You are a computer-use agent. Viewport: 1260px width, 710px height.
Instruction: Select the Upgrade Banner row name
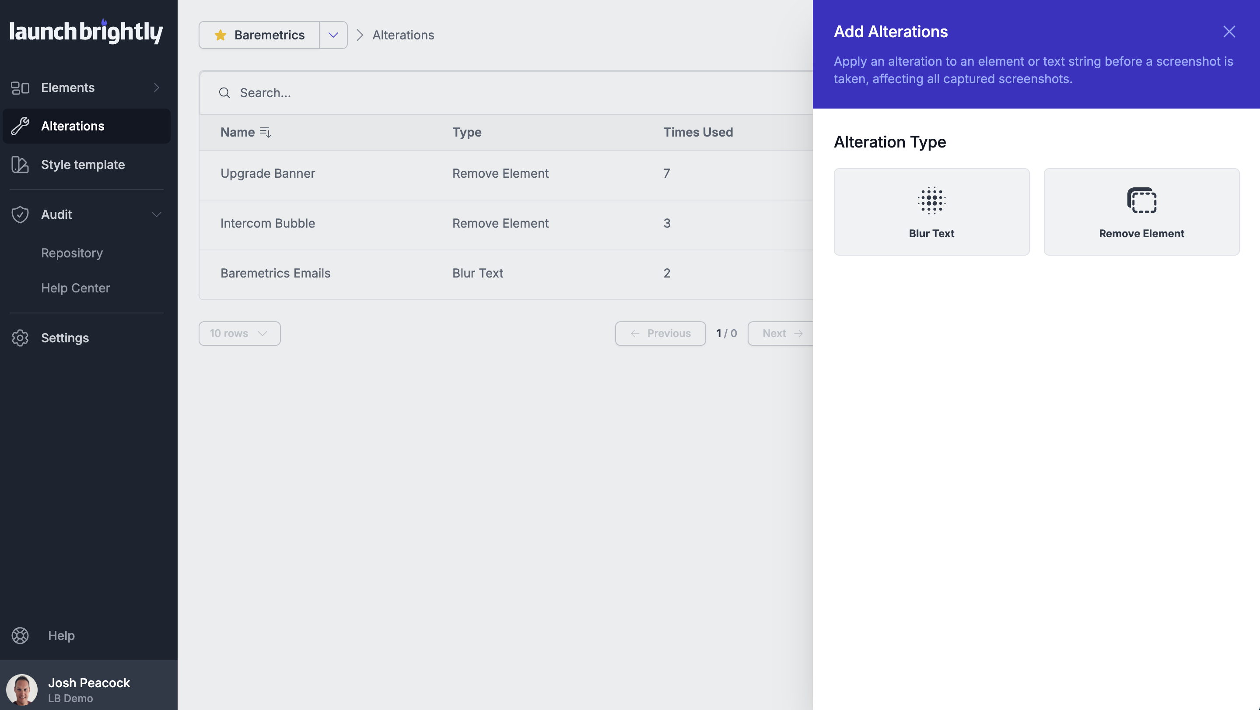[268, 173]
